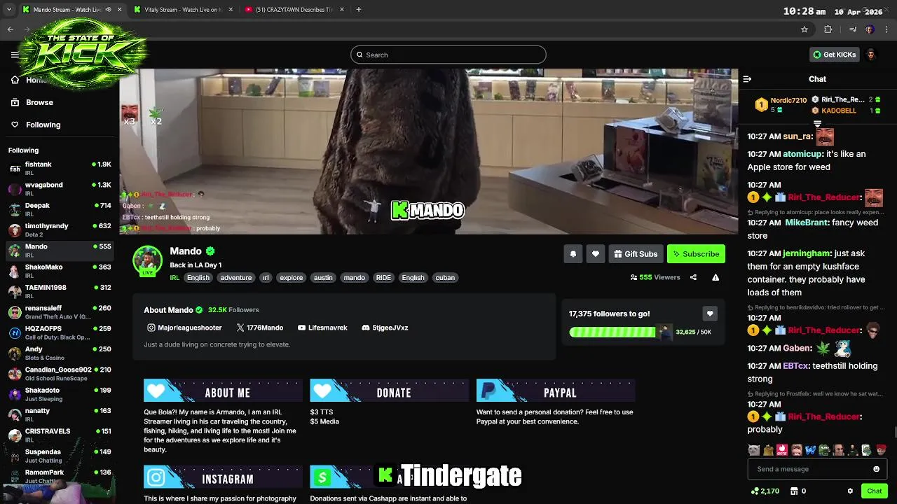
Task: Open 5tjgeeJVxz Discord link
Action: [385, 328]
